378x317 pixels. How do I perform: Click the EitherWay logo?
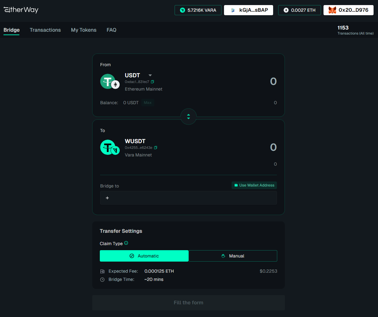pos(21,10)
